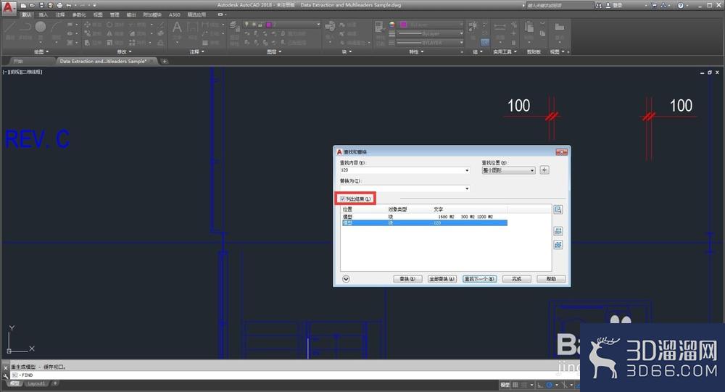Expand the Draw panel title dropdown

[41, 51]
